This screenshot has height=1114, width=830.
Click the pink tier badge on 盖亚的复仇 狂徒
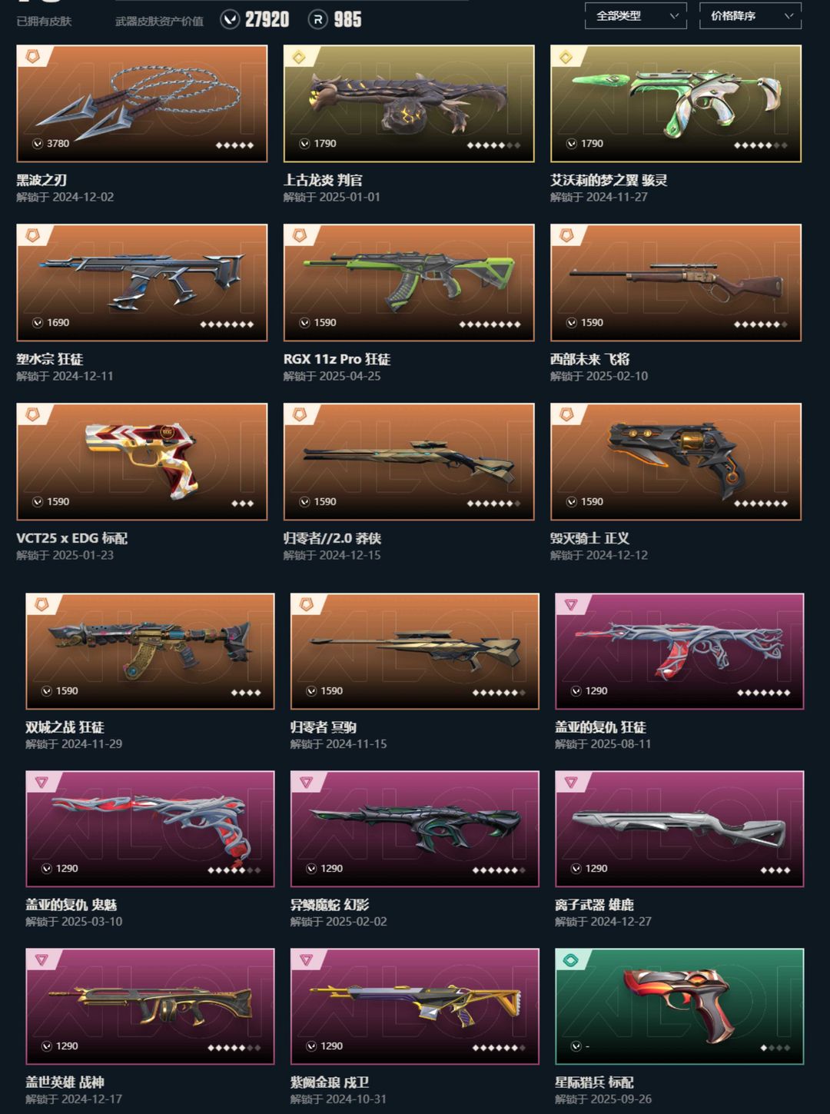(571, 604)
